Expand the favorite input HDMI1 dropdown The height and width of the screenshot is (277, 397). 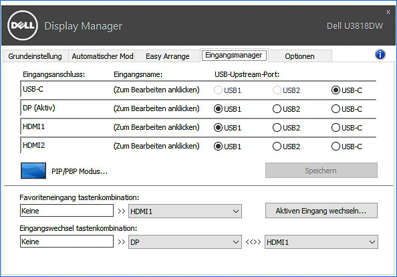point(185,211)
